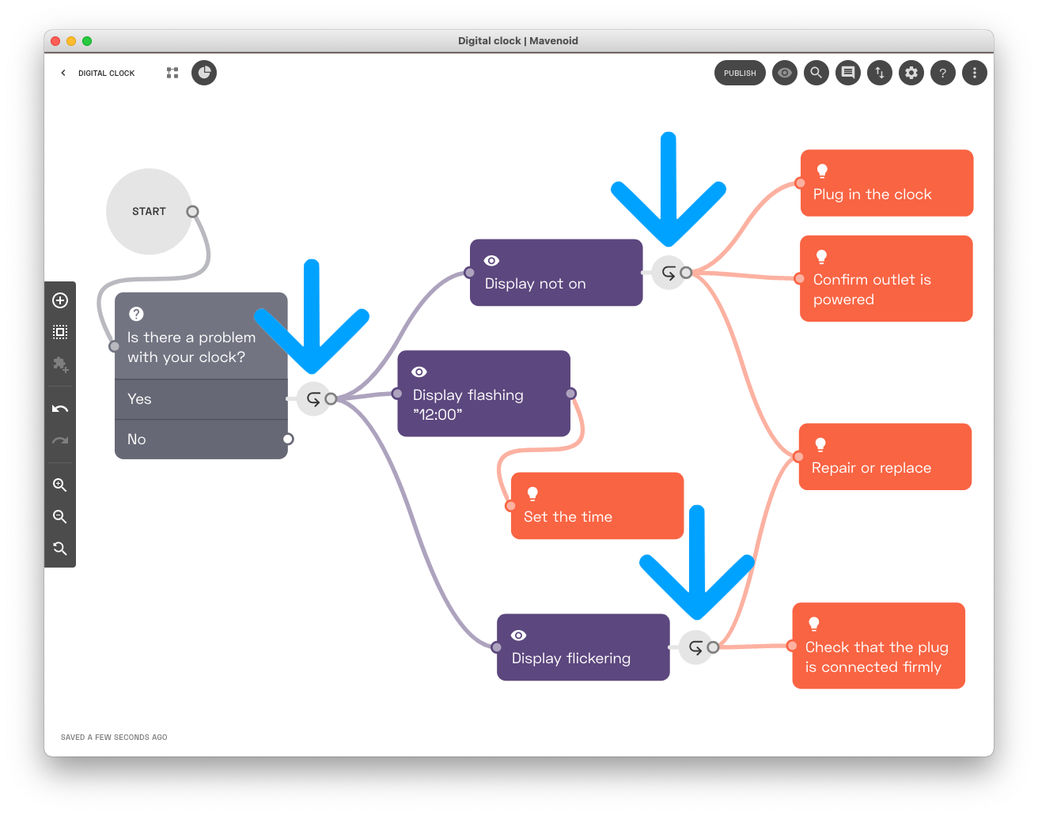Viewport: 1038px width, 815px height.
Task: Switch to the flow diagram view
Action: point(172,73)
